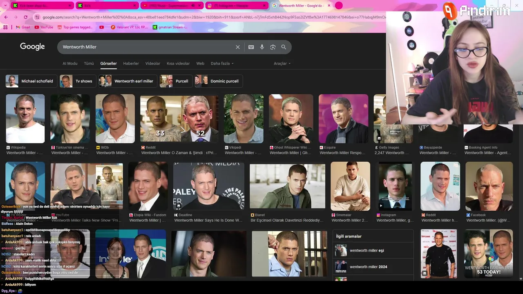
Task: Reload the page with the refresh icon
Action: 25,17
